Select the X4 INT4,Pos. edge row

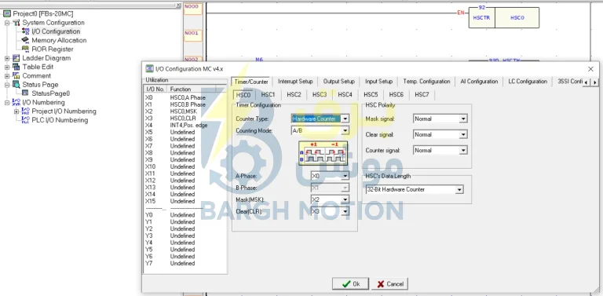coord(185,126)
